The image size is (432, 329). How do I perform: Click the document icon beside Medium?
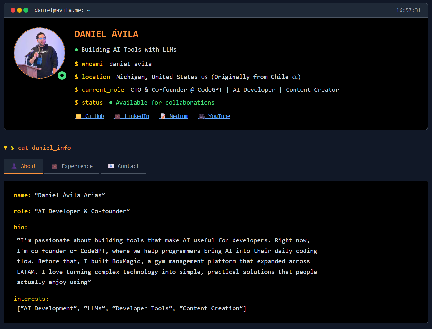(x=163, y=116)
